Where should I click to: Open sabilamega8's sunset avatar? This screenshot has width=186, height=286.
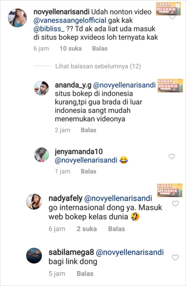pyautogui.click(x=34, y=256)
